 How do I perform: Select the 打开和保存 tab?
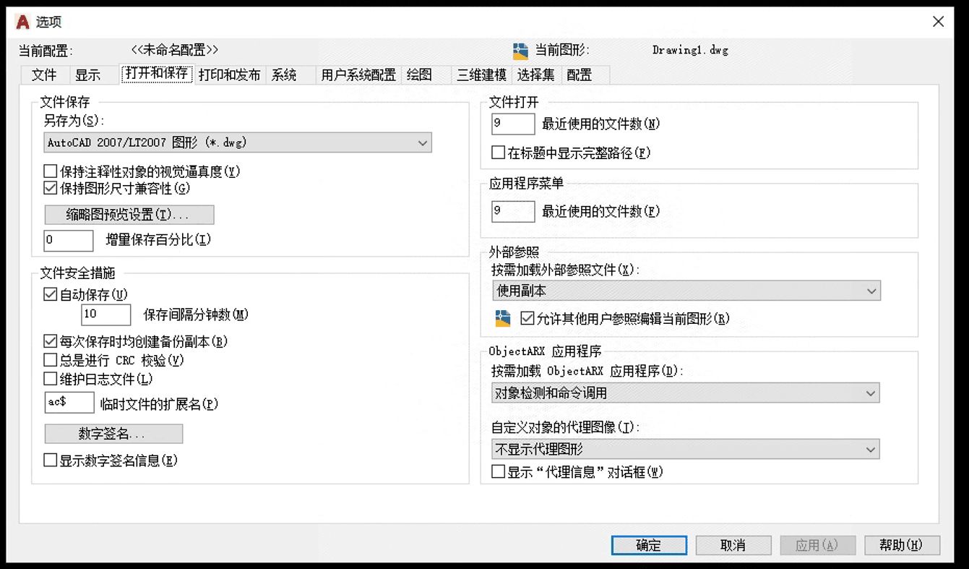[156, 74]
